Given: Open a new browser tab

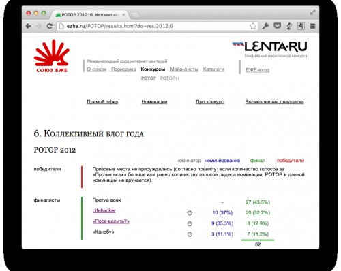Looking at the screenshot, I should pyautogui.click(x=136, y=15).
